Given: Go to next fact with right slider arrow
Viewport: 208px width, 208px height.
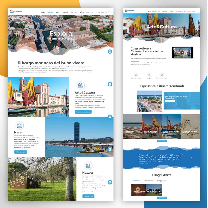Looking at the screenshot, I should click(192, 158).
